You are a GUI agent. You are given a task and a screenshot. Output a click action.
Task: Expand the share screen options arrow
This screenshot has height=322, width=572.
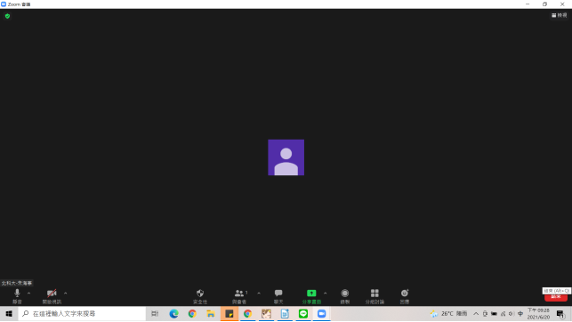click(x=325, y=294)
